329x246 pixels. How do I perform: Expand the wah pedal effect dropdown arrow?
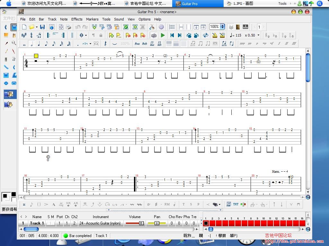point(219,204)
